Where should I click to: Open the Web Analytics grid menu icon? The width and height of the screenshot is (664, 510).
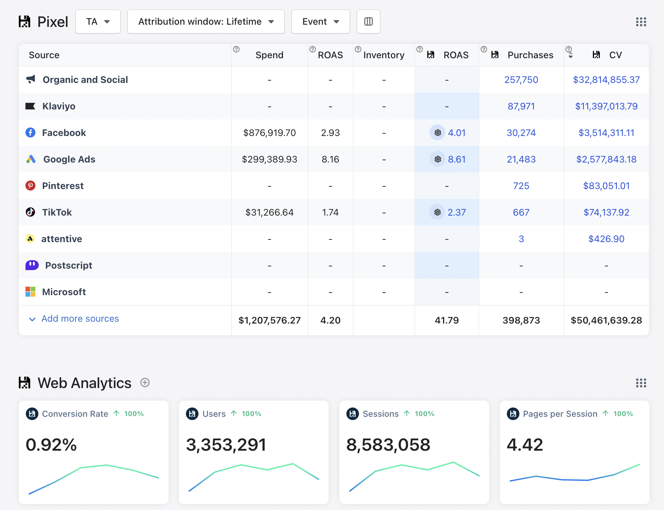pyautogui.click(x=641, y=383)
